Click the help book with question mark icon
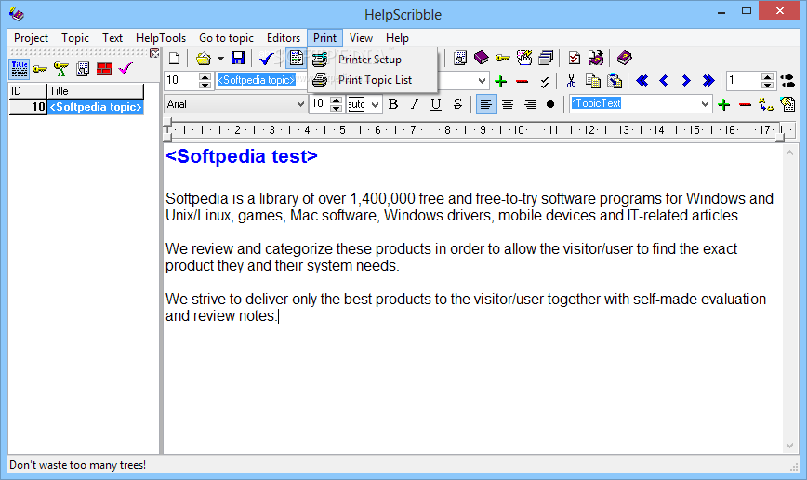807x480 pixels. coord(624,58)
